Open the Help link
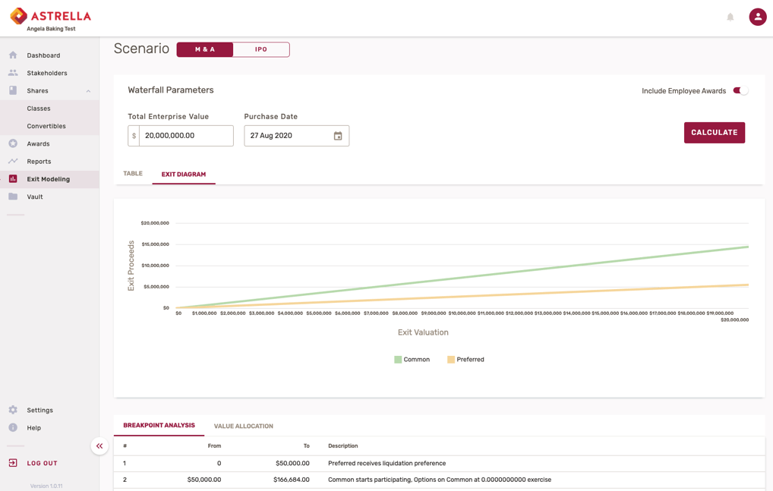773x491 pixels. point(34,428)
